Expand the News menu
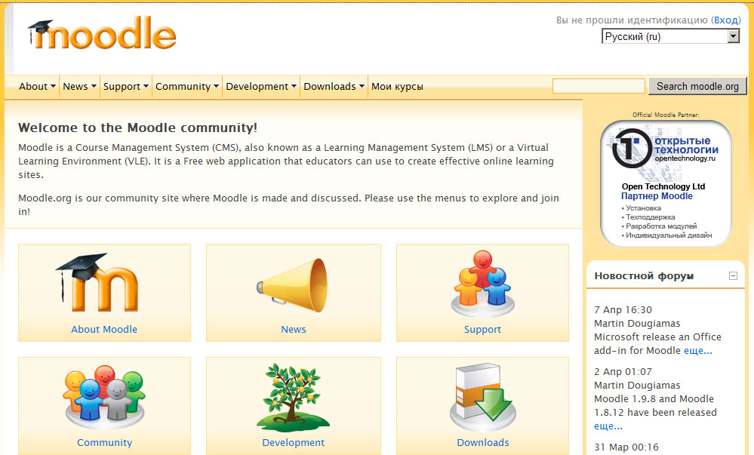 [x=79, y=86]
